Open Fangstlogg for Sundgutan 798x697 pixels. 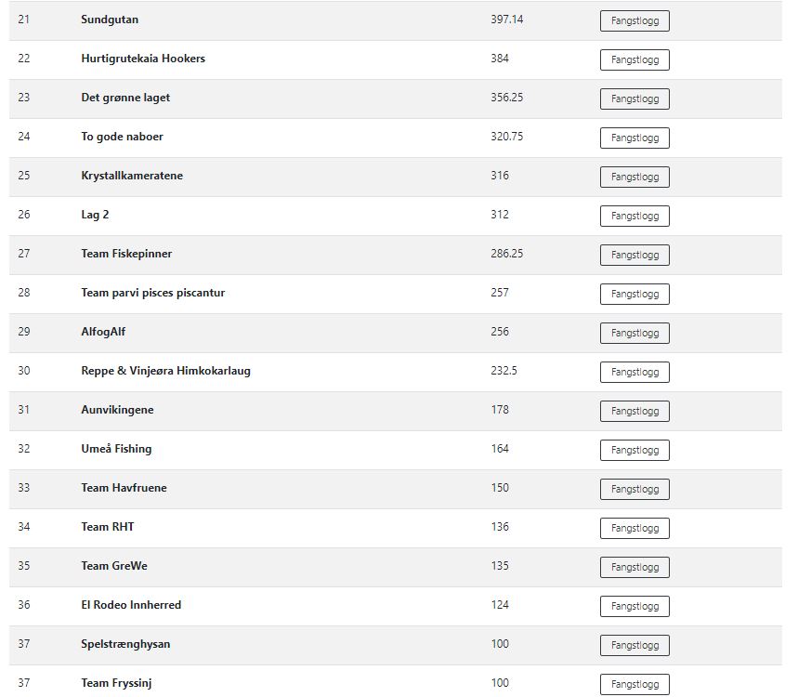point(634,20)
